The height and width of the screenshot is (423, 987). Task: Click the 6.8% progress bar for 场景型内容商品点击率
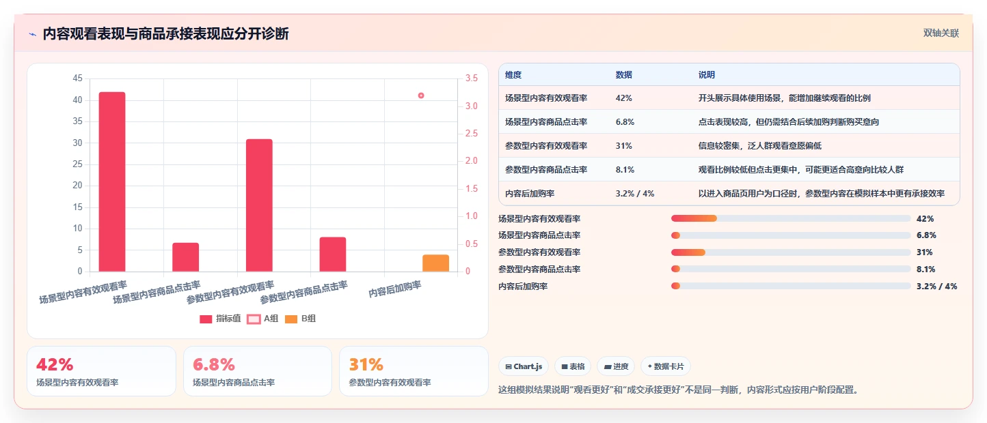tap(791, 235)
